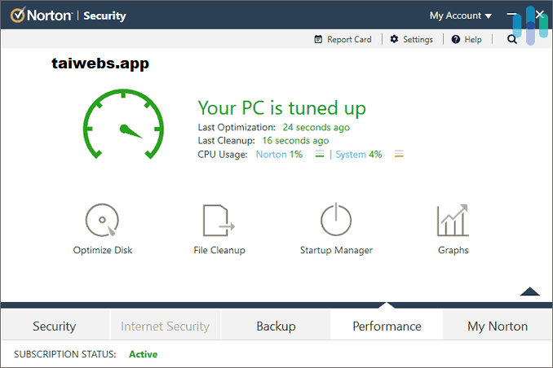Click the 24 seconds ago optimization value
The width and height of the screenshot is (553, 368).
(316, 127)
